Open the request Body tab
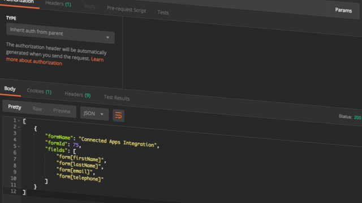 coord(90,6)
